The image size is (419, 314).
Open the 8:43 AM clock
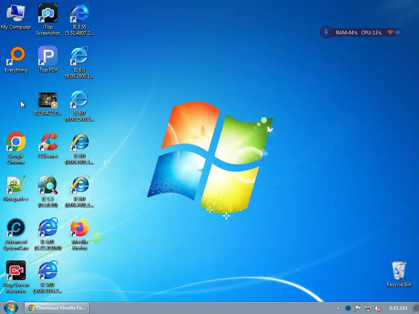click(x=398, y=308)
